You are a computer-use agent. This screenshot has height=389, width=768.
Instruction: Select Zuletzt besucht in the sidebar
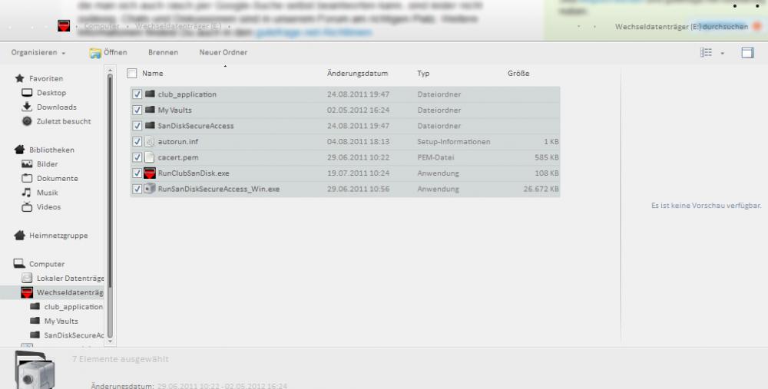click(x=63, y=121)
